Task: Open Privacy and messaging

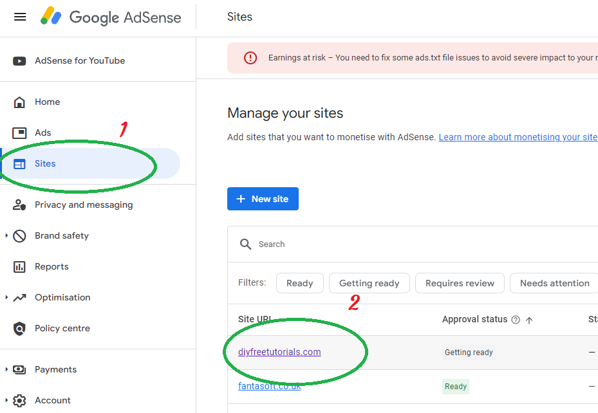Action: (84, 205)
